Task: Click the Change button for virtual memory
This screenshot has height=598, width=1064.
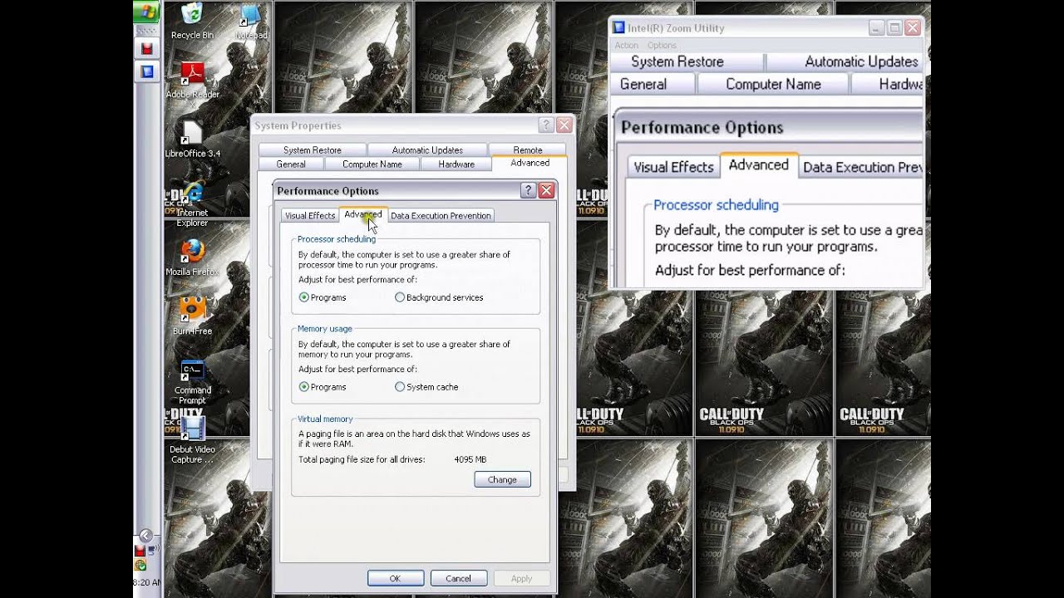Action: [502, 479]
